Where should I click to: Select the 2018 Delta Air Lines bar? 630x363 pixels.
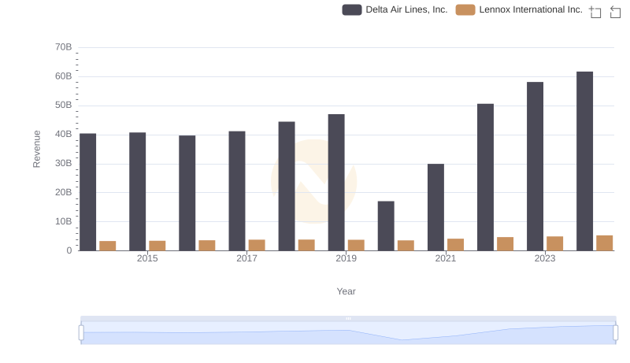coord(287,187)
